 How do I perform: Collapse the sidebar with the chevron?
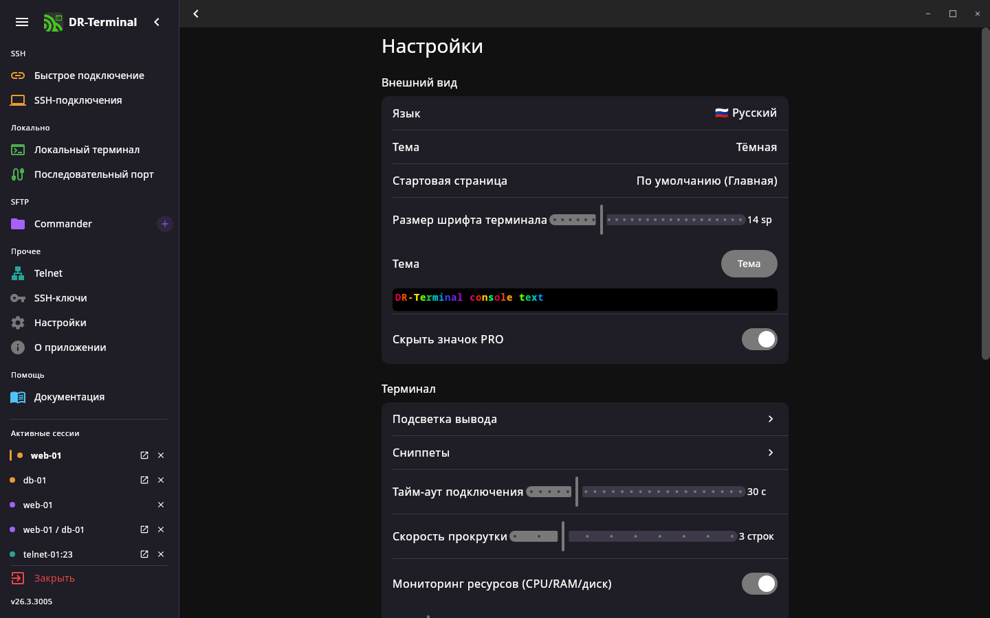tap(157, 22)
